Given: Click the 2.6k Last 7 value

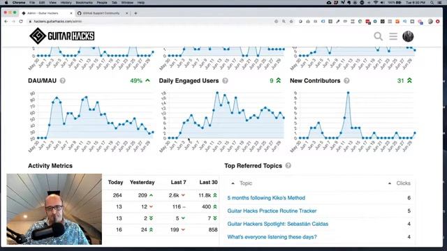Looking at the screenshot, I should tap(174, 195).
